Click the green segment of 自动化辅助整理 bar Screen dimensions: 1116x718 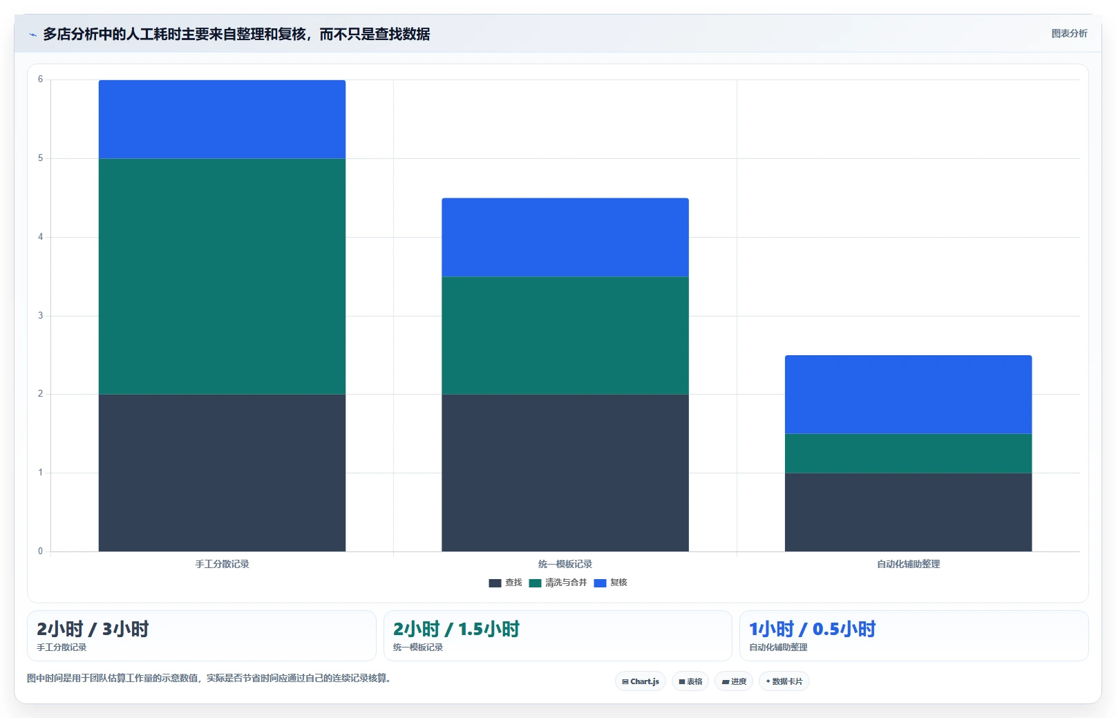point(908,453)
